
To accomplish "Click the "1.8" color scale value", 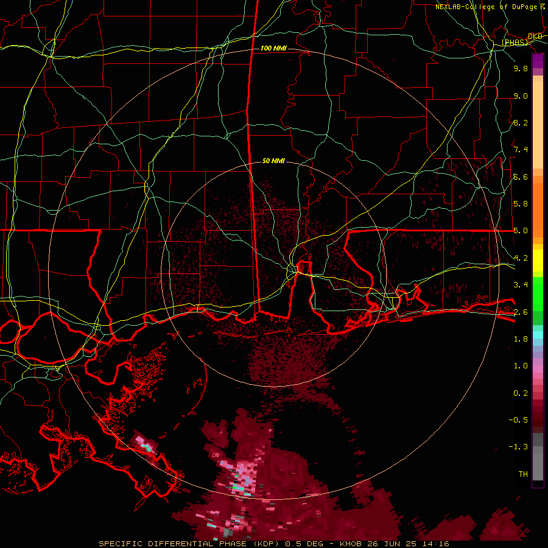I will (521, 339).
